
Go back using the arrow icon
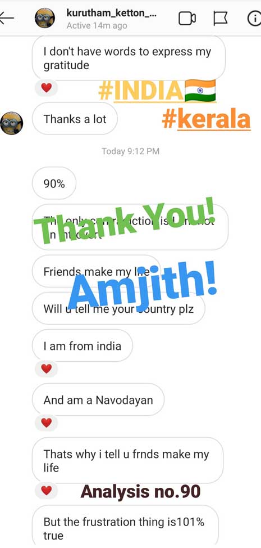6,18
